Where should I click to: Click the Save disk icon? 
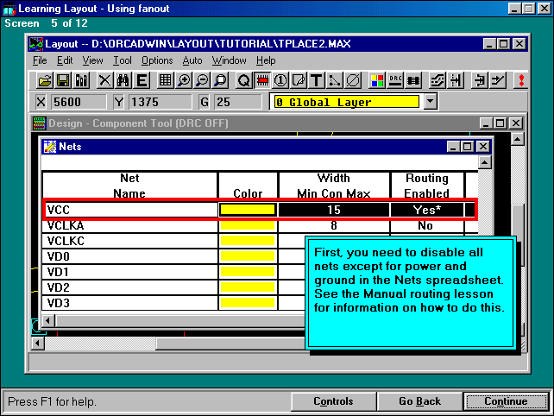[x=63, y=80]
